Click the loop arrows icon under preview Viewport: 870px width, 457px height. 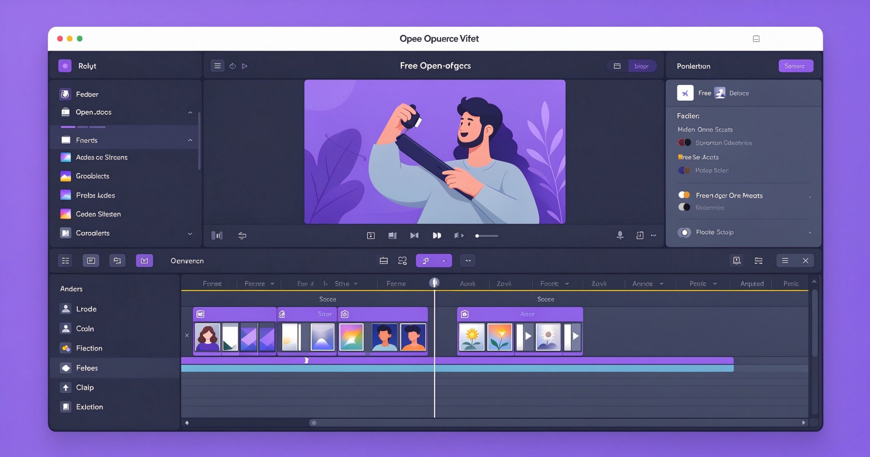pyautogui.click(x=242, y=235)
